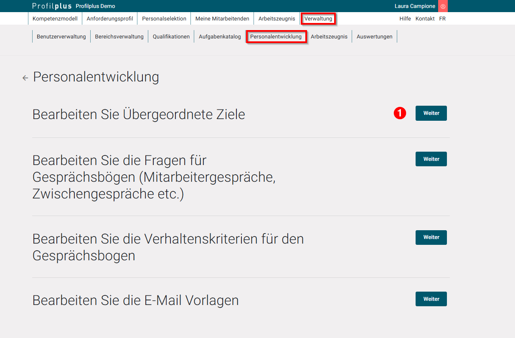
Task: Switch to the Aufgabenkatalog tab
Action: [x=220, y=36]
